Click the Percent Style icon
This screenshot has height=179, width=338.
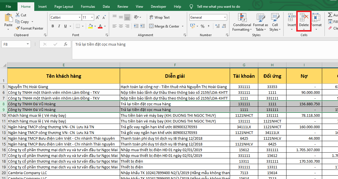[x=203, y=26]
